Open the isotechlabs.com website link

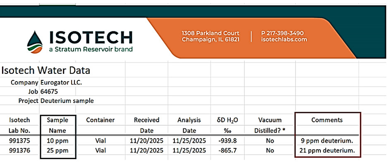[x=284, y=39]
